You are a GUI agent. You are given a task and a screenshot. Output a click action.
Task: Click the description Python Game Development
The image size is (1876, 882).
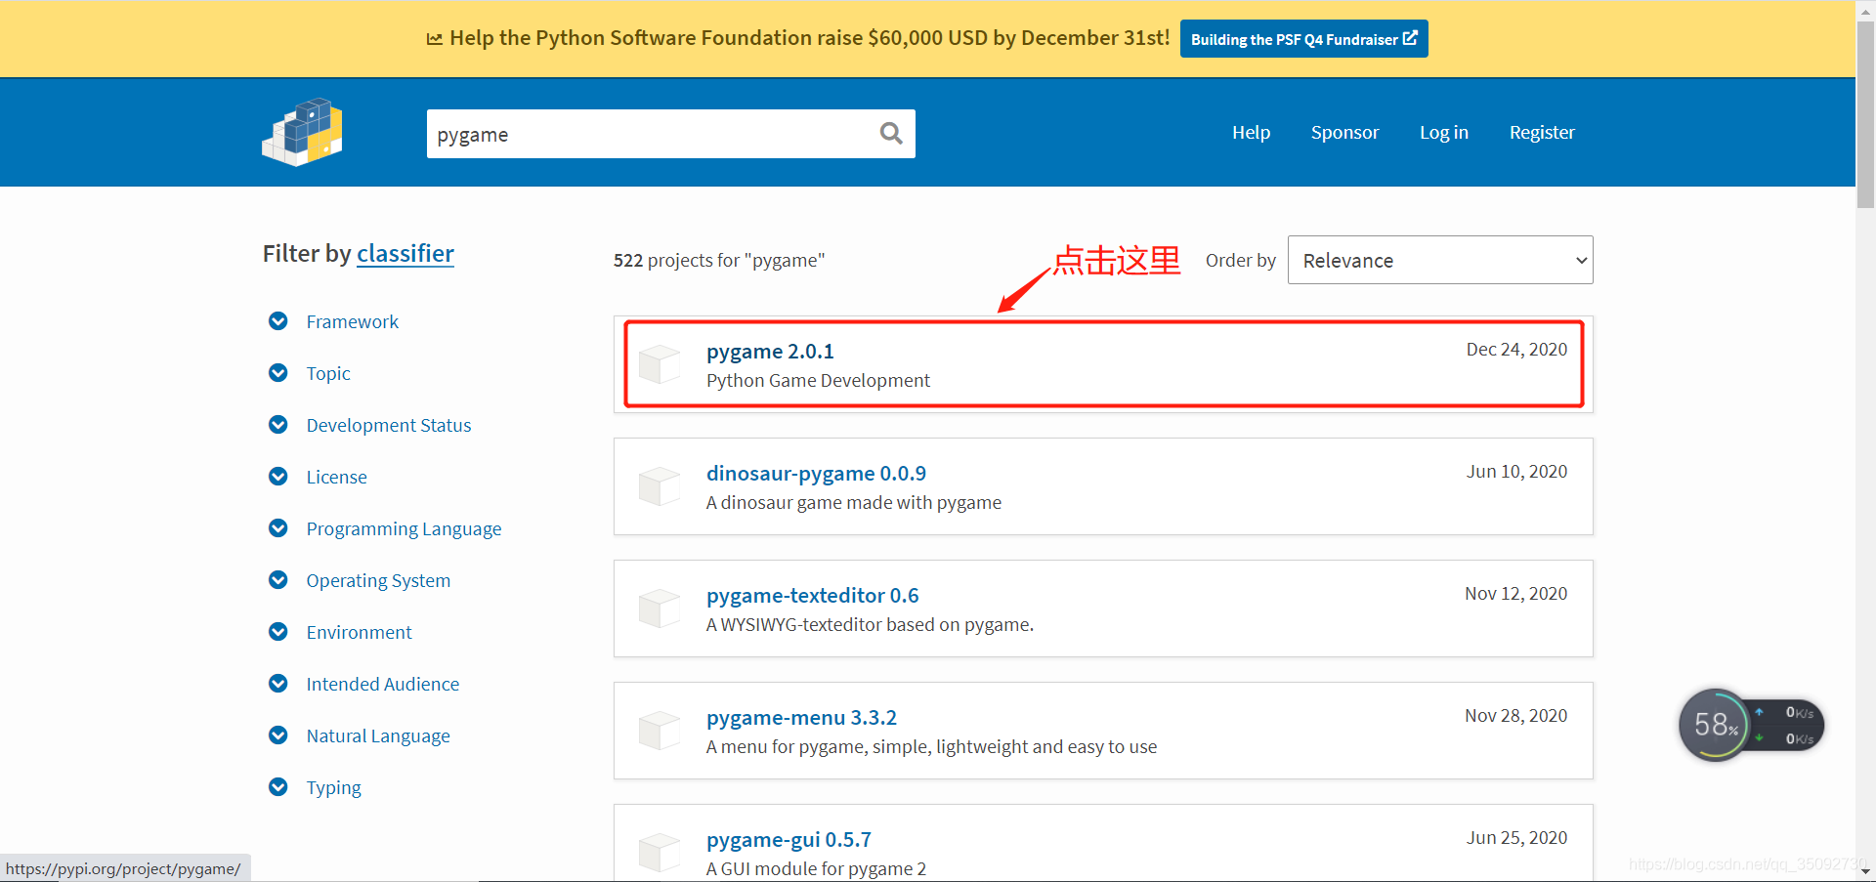pos(818,381)
